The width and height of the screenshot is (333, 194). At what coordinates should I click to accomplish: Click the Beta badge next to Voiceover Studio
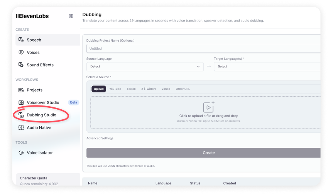tap(73, 102)
